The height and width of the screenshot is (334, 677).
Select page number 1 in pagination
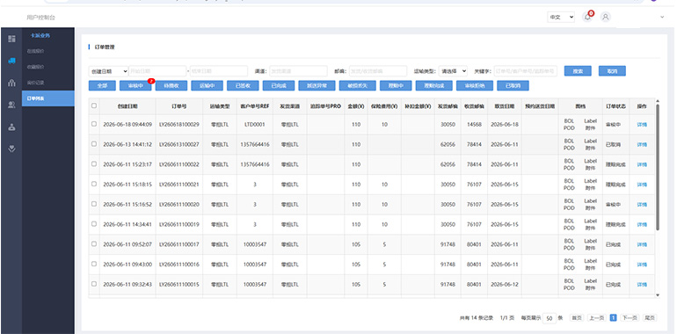[x=613, y=318]
